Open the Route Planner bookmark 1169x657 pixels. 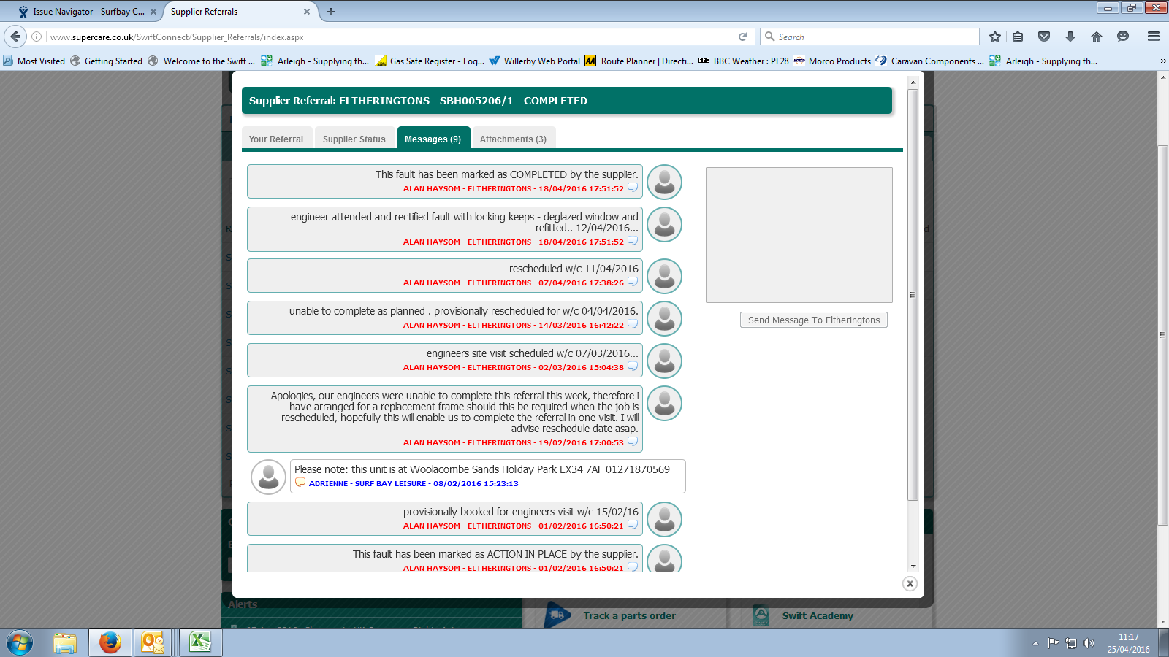[x=639, y=61]
